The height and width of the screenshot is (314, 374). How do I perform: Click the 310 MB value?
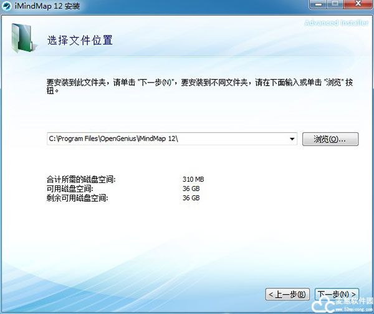click(x=193, y=179)
